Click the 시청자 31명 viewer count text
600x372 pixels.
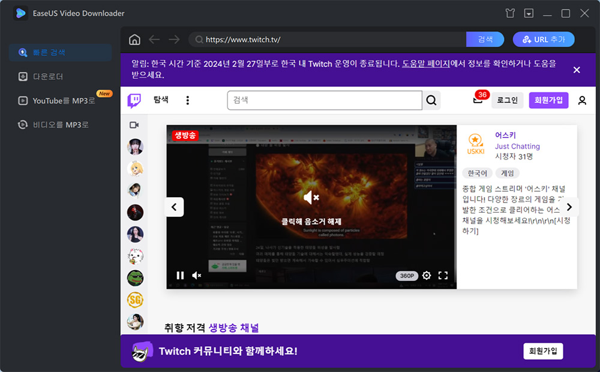point(514,156)
